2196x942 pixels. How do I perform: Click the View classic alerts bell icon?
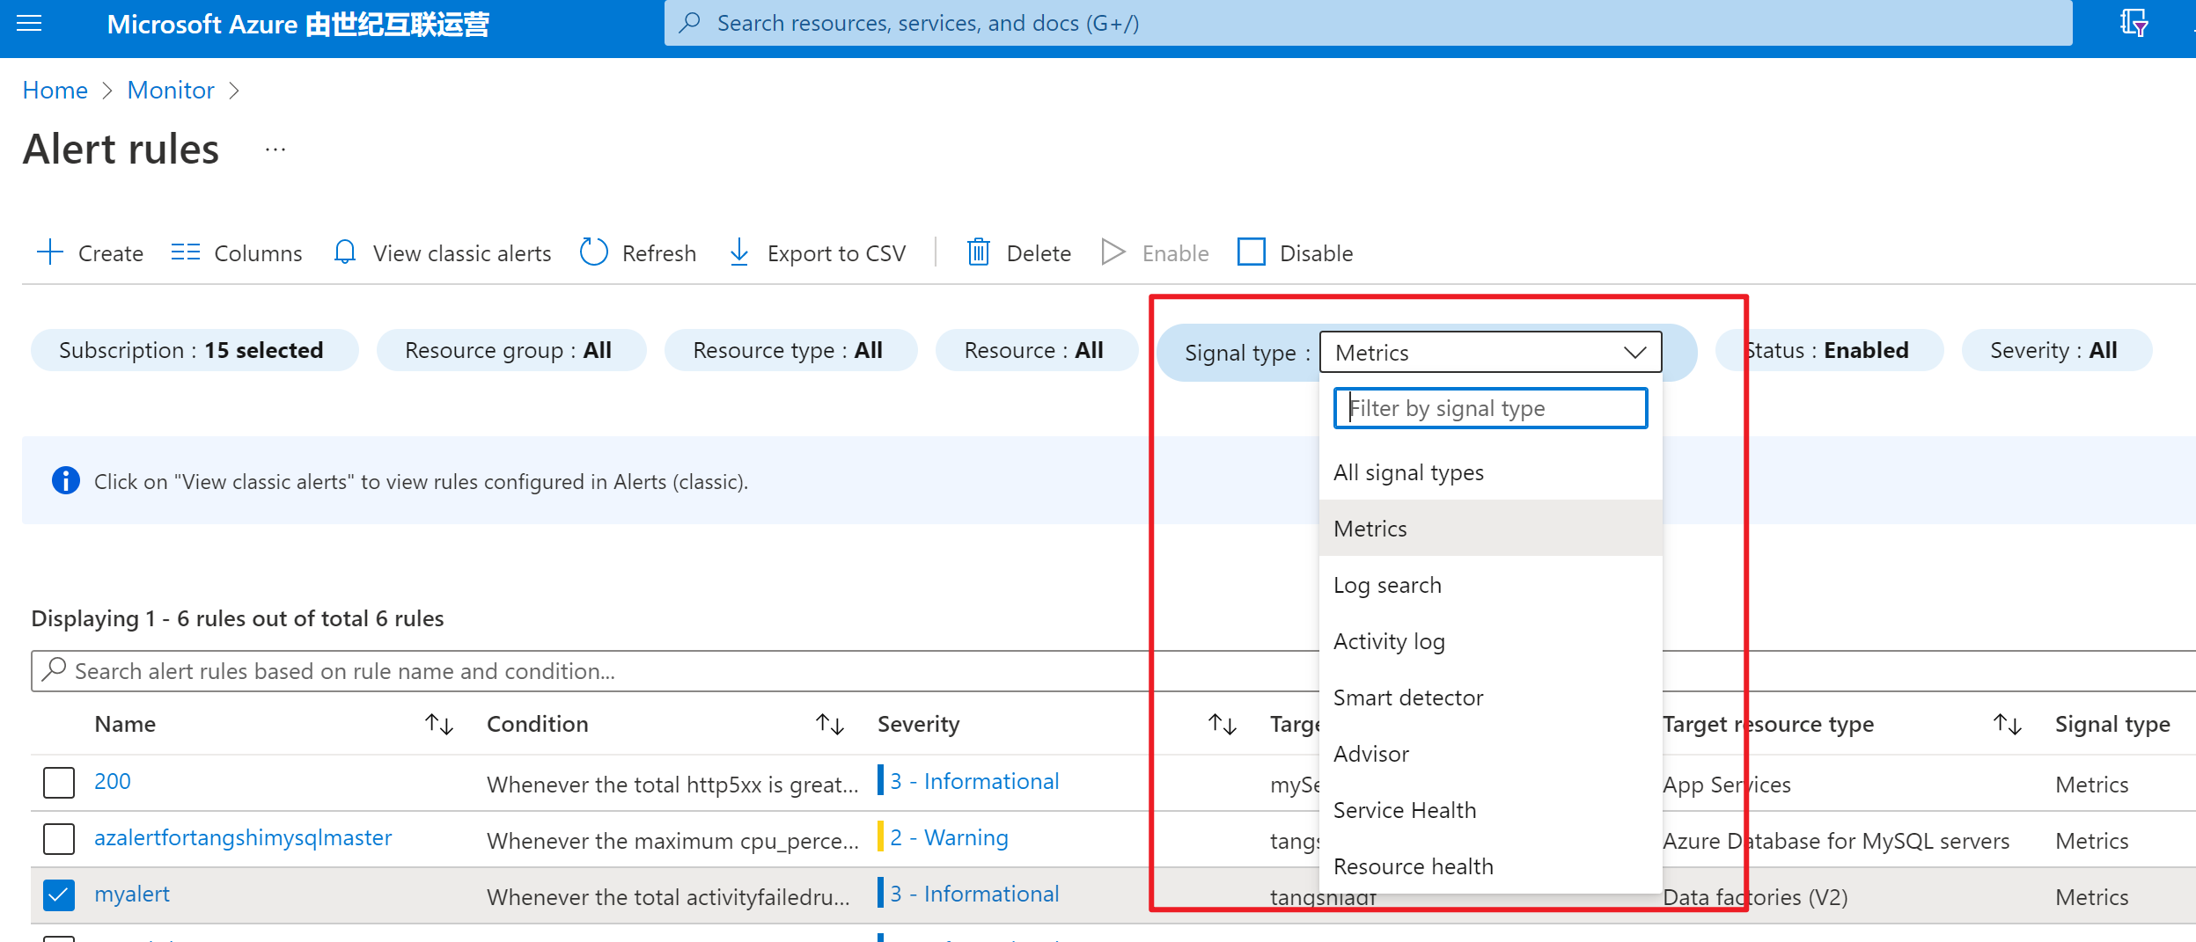pyautogui.click(x=345, y=252)
